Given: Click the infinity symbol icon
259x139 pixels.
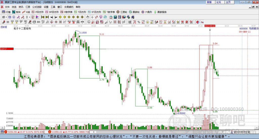Looking at the screenshot, I should point(202,22).
